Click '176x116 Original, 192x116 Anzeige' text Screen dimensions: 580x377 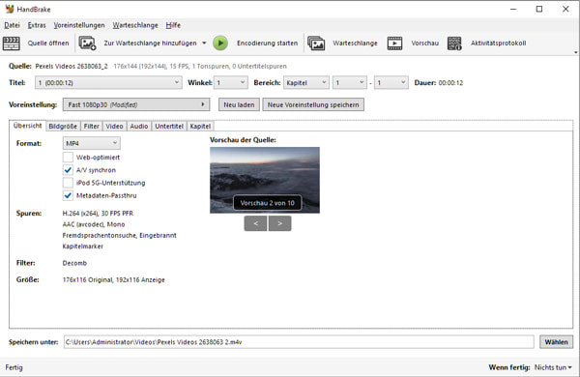pos(113,280)
